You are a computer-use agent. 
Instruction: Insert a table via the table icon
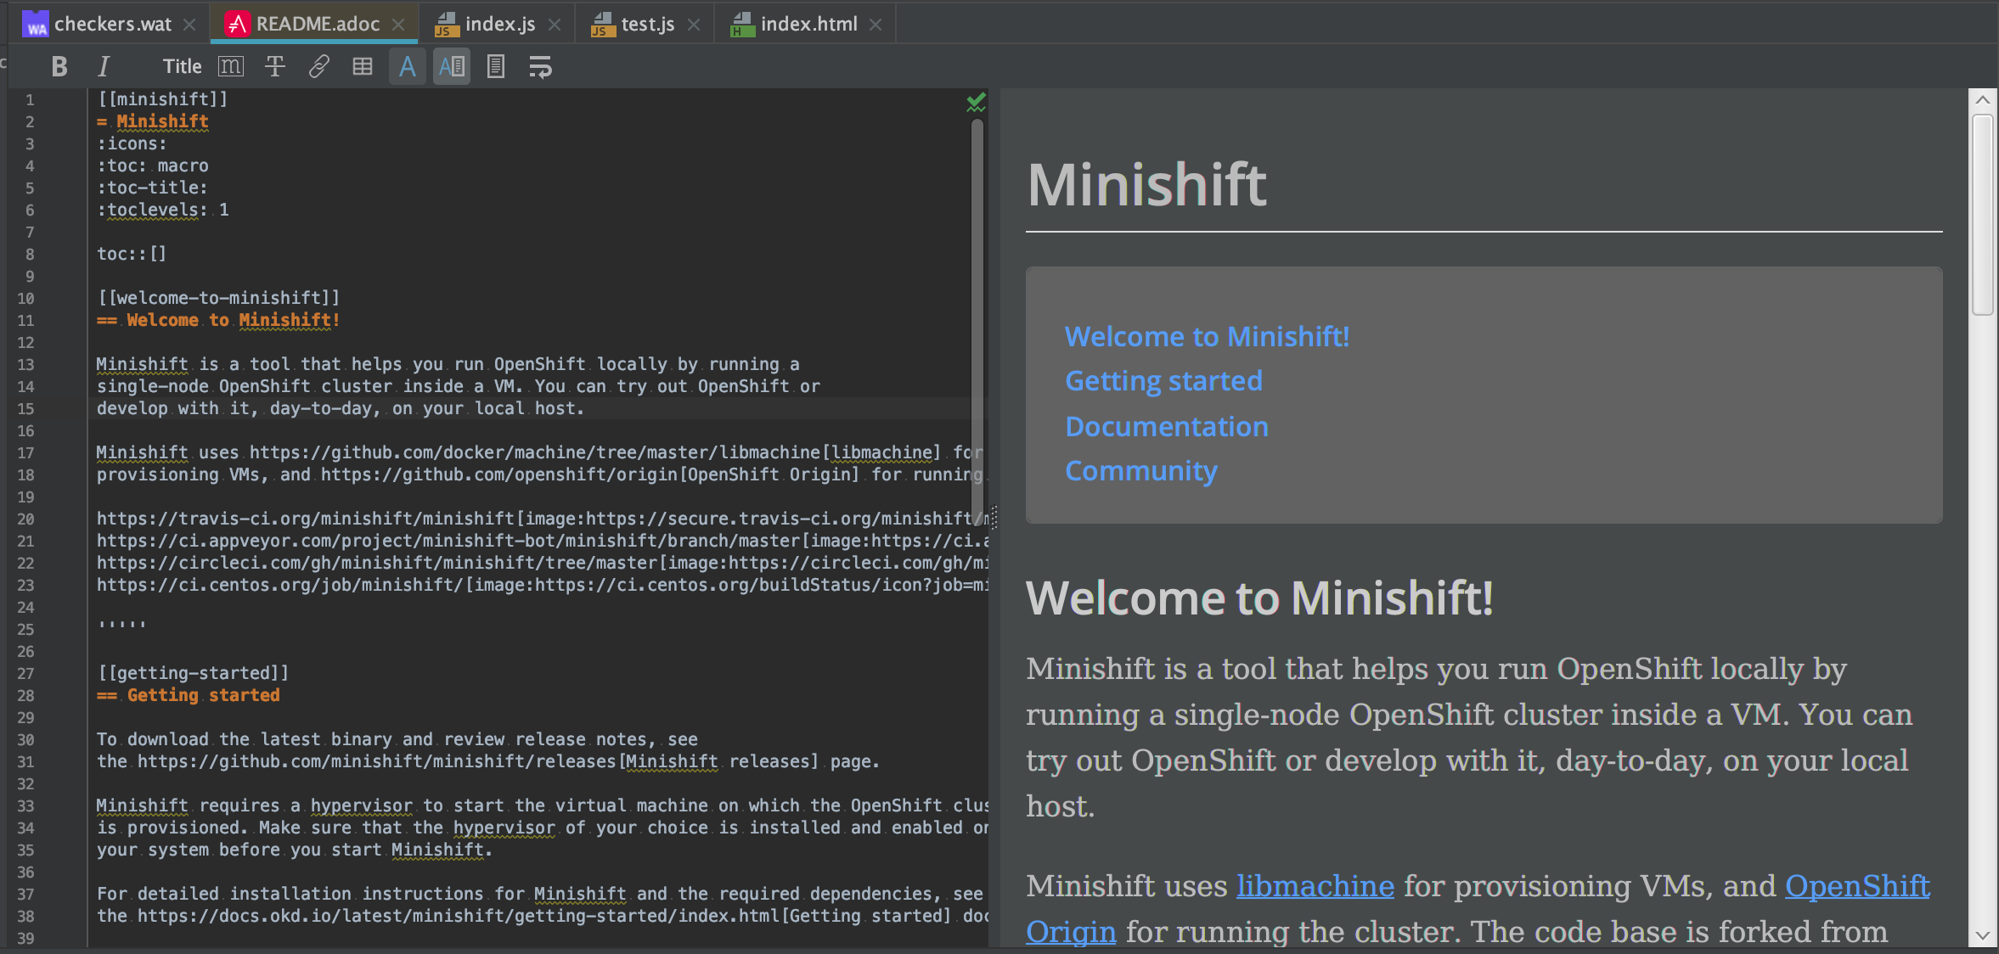point(363,66)
